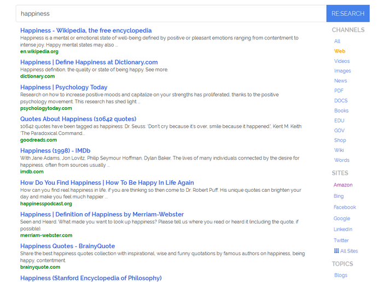
Task: Visit the goodreads.com green URL
Action: click(38, 140)
